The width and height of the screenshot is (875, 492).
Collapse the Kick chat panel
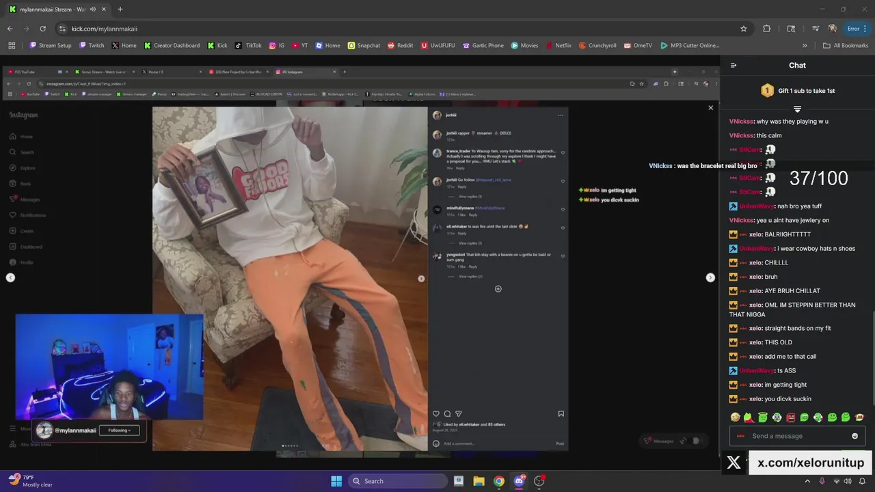tap(733, 66)
